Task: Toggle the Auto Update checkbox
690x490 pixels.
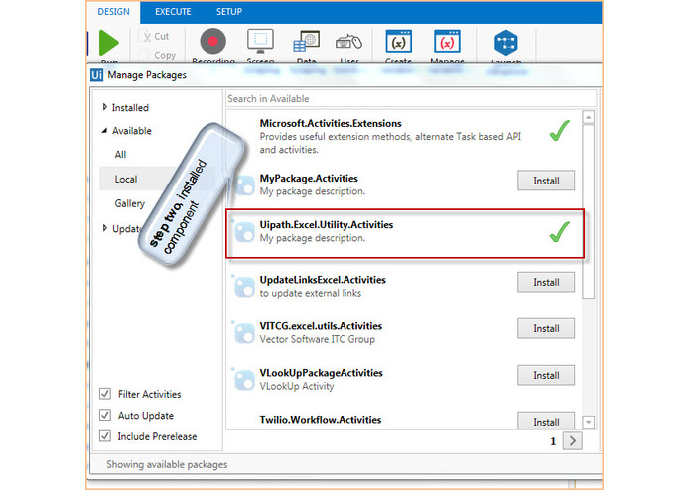Action: pyautogui.click(x=105, y=415)
